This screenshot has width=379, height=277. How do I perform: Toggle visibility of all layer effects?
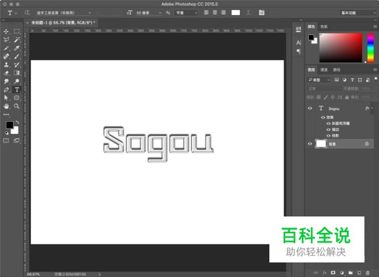(x=323, y=118)
